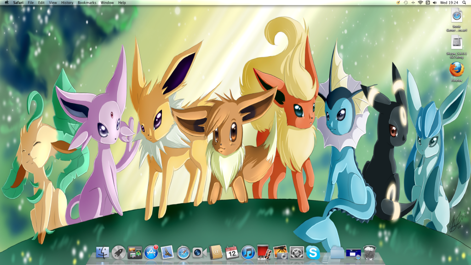Image resolution: width=471 pixels, height=265 pixels.
Task: Open Mail stamp icon in the Dock
Action: coord(167,253)
